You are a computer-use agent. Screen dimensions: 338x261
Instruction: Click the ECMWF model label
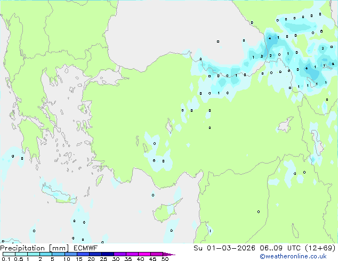pos(86,248)
